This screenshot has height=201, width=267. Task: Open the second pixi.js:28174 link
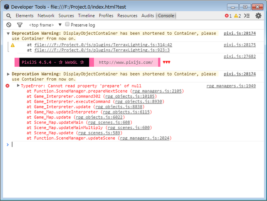(x=239, y=74)
